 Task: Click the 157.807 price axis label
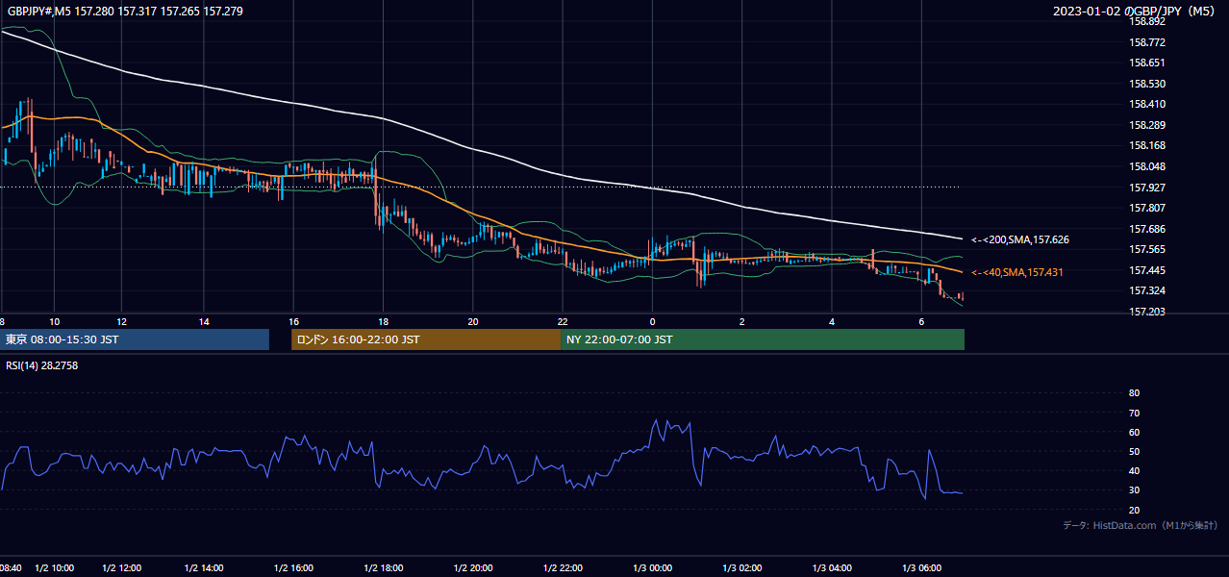point(1147,208)
